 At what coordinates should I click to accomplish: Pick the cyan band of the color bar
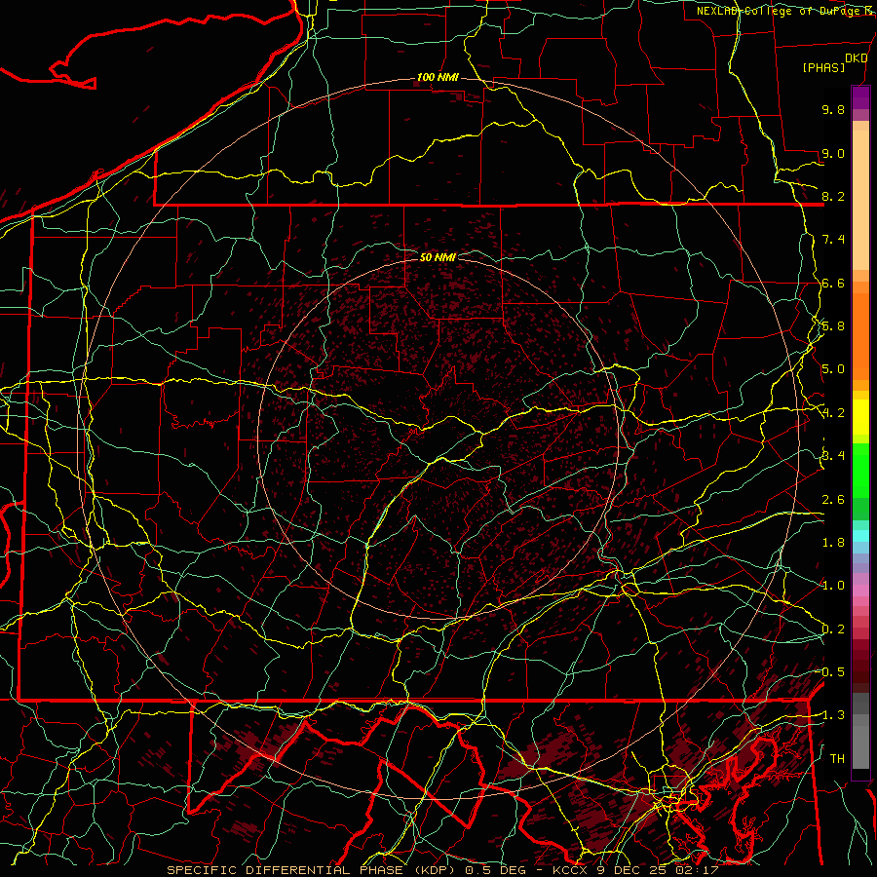click(x=860, y=535)
